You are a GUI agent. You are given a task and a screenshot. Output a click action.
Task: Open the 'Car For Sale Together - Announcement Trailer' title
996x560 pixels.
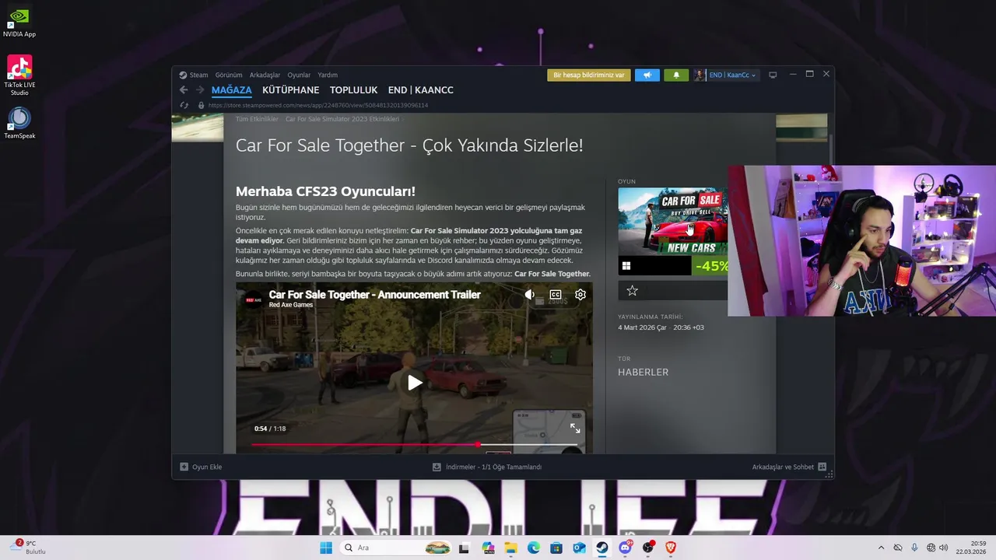374,295
